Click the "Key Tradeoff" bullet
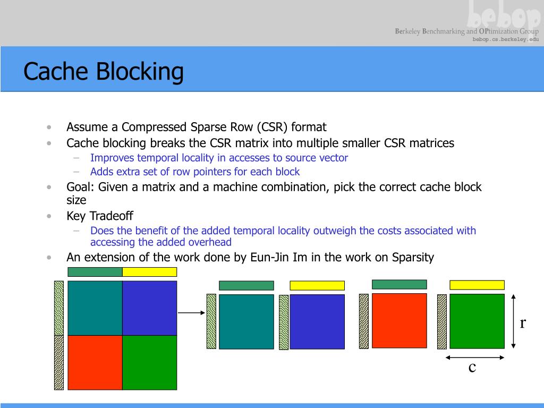The height and width of the screenshot is (408, 544). coord(100,216)
